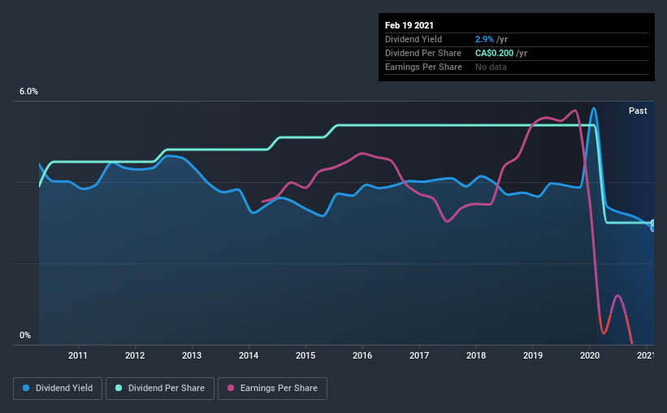The width and height of the screenshot is (667, 413).
Task: Click the pink Earnings Per Share dot
Action: coord(231,388)
